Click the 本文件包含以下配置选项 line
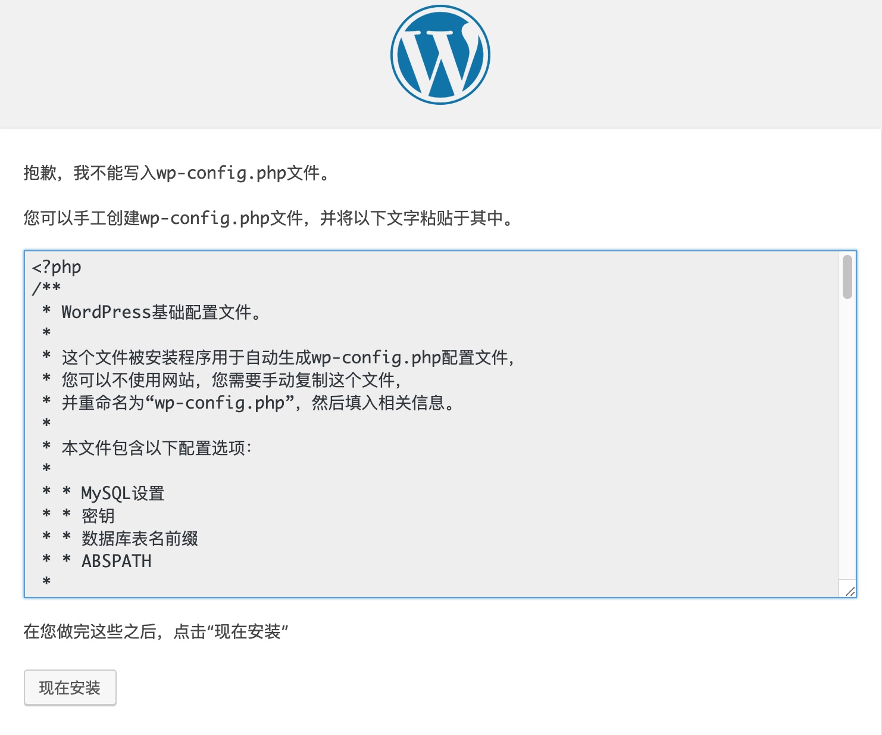Viewport: 882px width, 735px height. [x=157, y=448]
